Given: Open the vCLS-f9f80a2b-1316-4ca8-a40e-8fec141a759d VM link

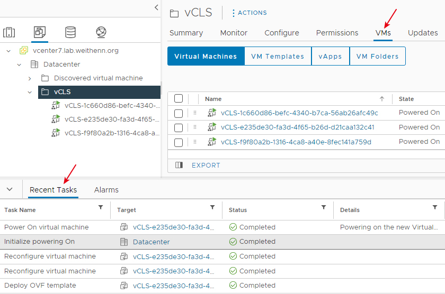Looking at the screenshot, I should click(296, 142).
